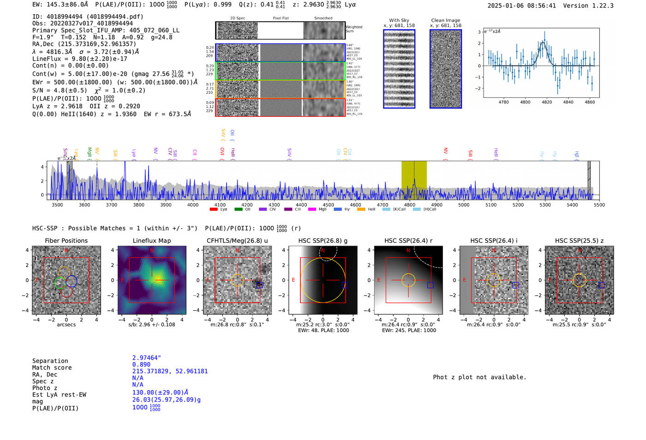The height and width of the screenshot is (440, 646).
Task: Click the 'Primary Spec_Slot_IFU_AMP: 405_072_060_LL' line
Action: click(106, 30)
